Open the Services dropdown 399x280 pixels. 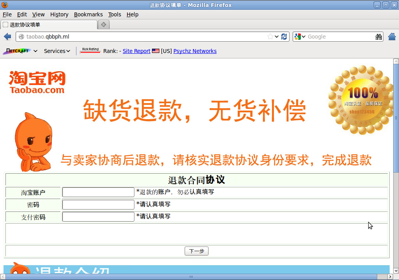[57, 51]
